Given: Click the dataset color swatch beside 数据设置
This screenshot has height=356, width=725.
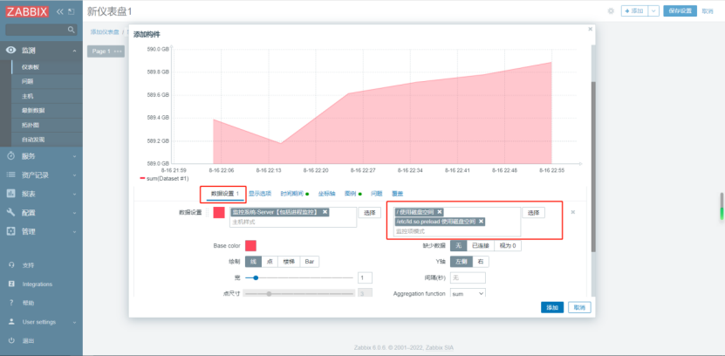Looking at the screenshot, I should pos(219,213).
